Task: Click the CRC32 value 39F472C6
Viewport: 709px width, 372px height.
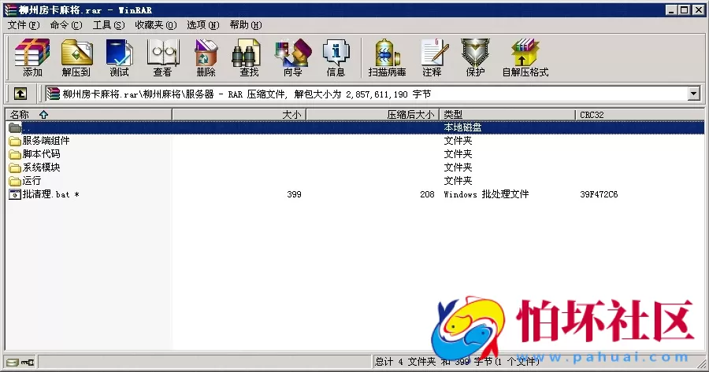Action: click(599, 194)
